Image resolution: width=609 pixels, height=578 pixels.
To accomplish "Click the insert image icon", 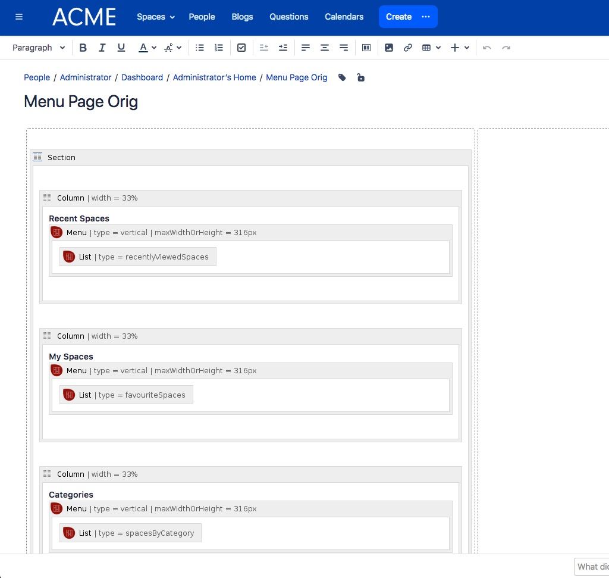I will tap(389, 48).
